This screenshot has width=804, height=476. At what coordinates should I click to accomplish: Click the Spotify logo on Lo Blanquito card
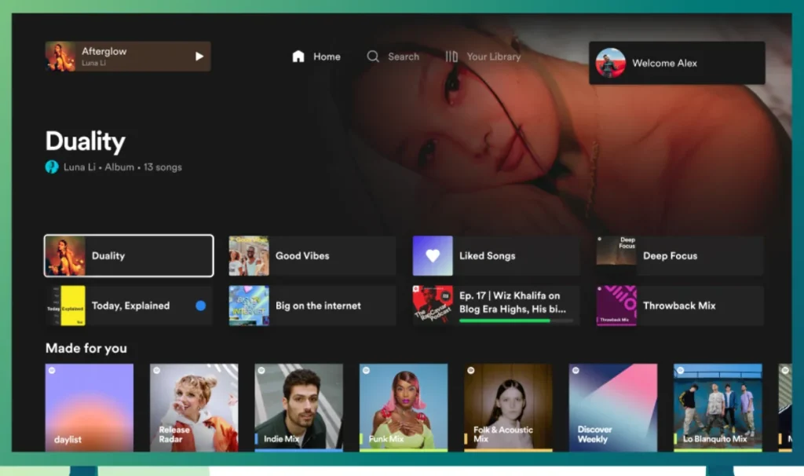pyautogui.click(x=681, y=370)
